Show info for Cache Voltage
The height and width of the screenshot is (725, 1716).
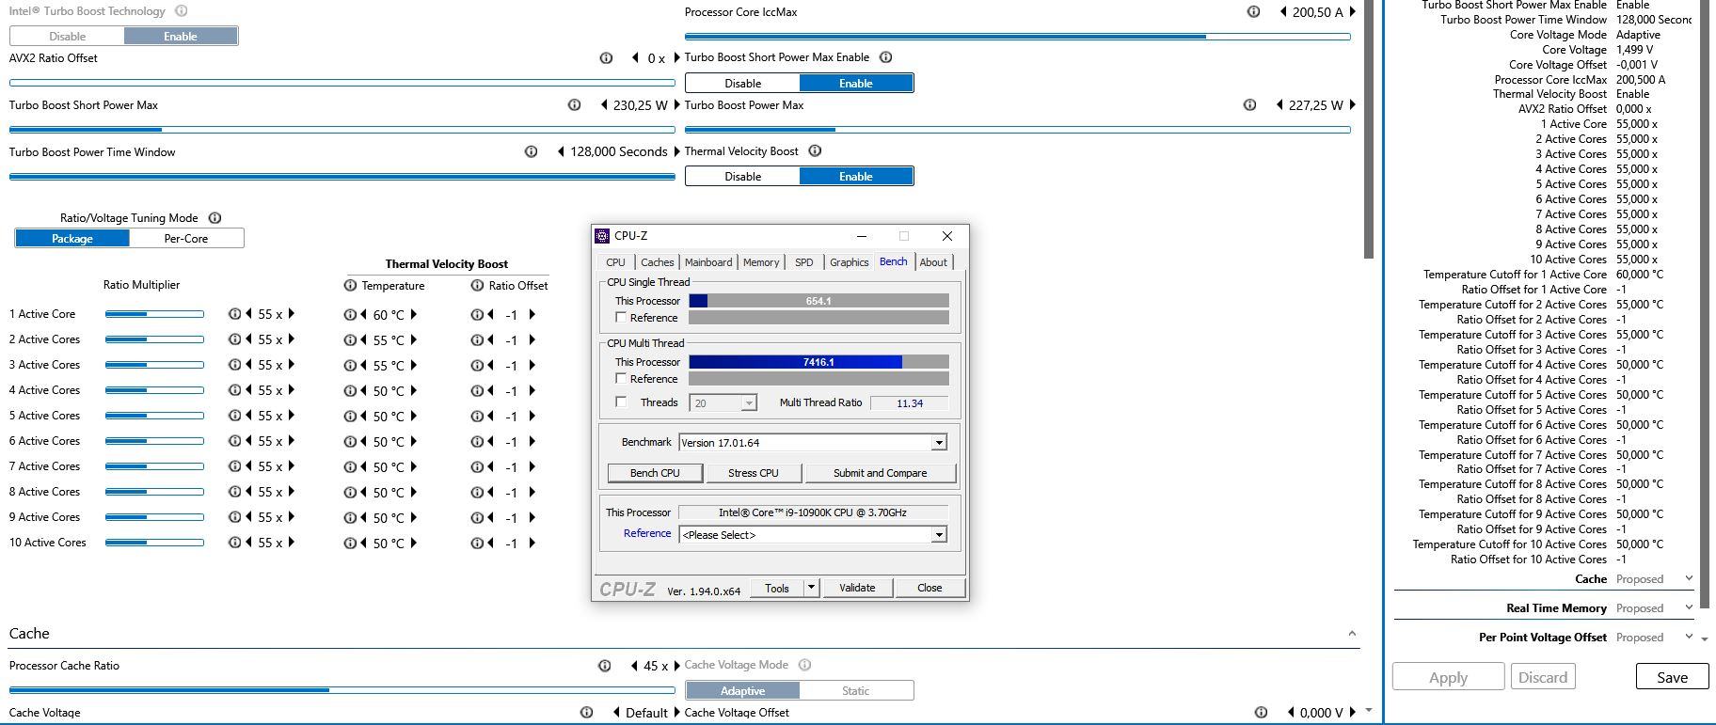click(586, 713)
